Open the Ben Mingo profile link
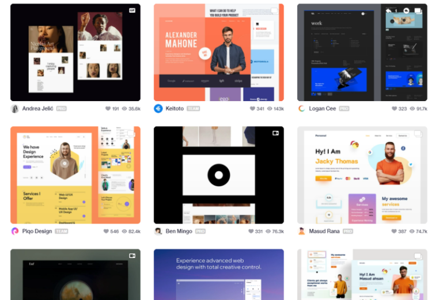Screen dimensions: 428x300 point(179,232)
